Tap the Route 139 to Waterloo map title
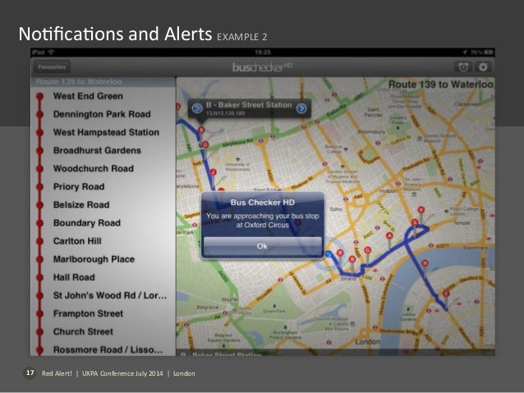This screenshot has width=524, height=393. click(440, 85)
